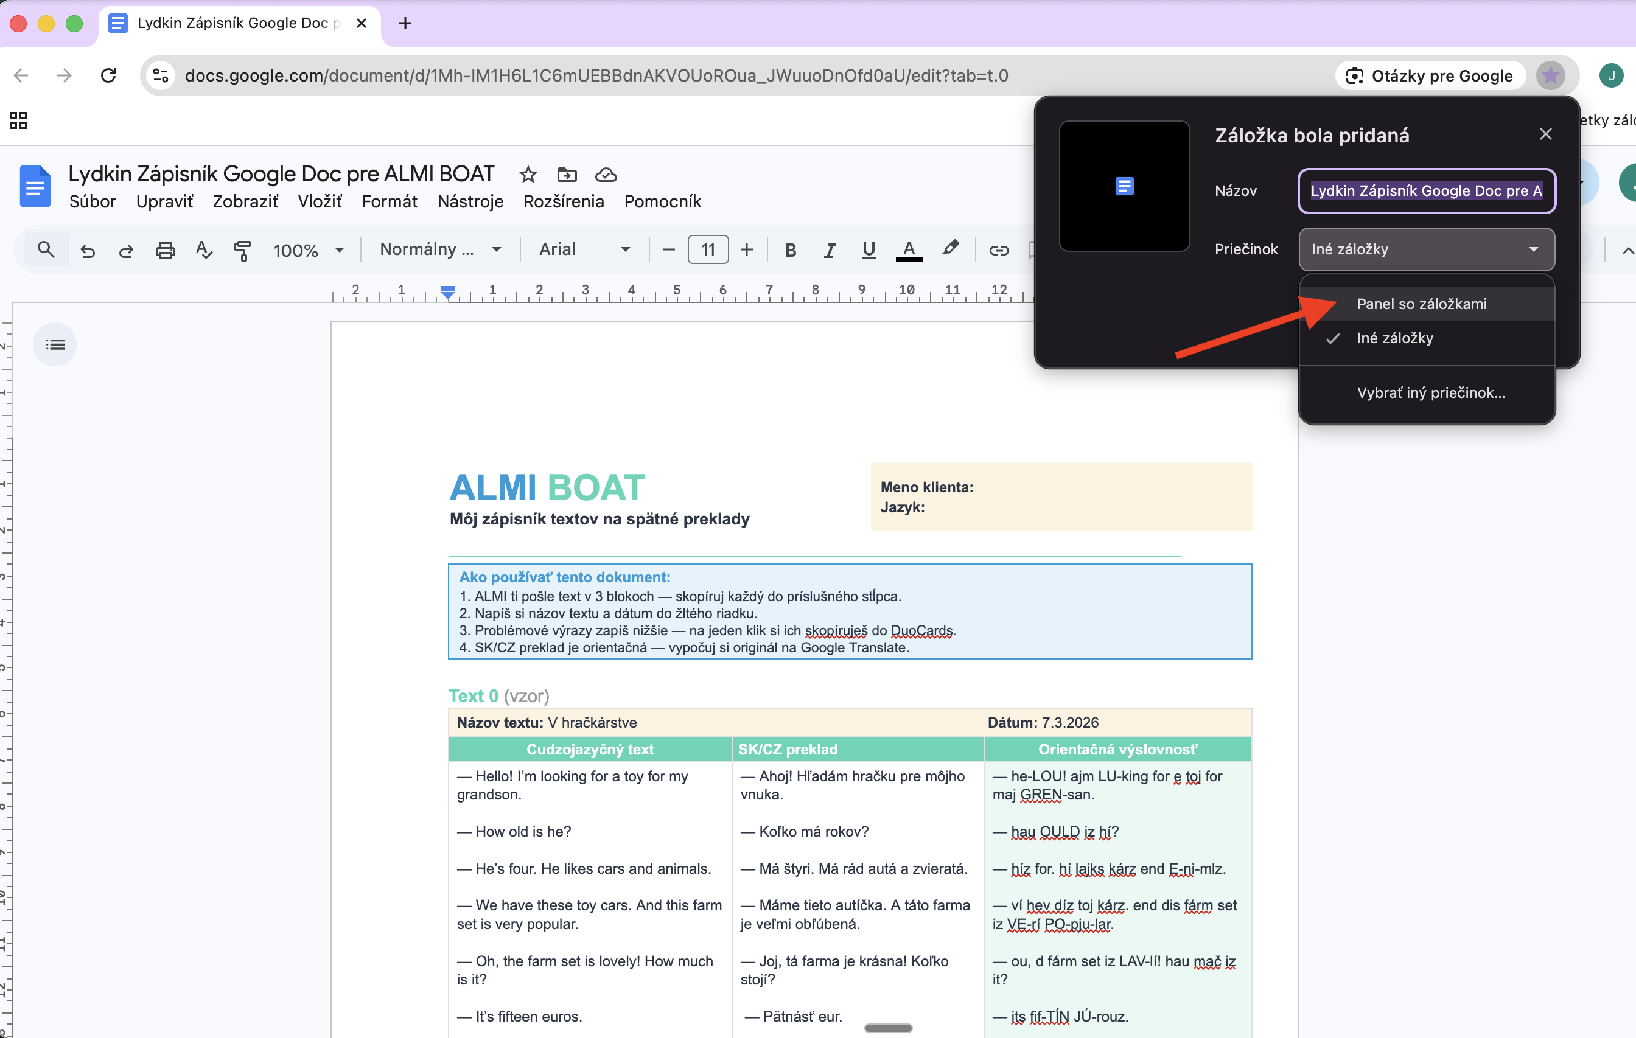Click the move to folder icon
This screenshot has height=1038, width=1636.
567,175
